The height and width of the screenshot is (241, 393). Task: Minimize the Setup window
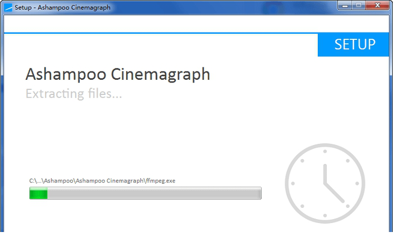click(x=345, y=5)
